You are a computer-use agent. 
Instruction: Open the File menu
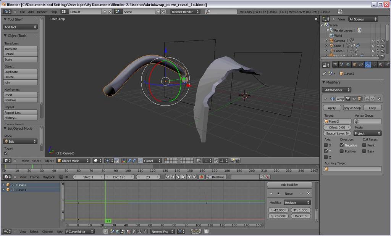coord(22,12)
